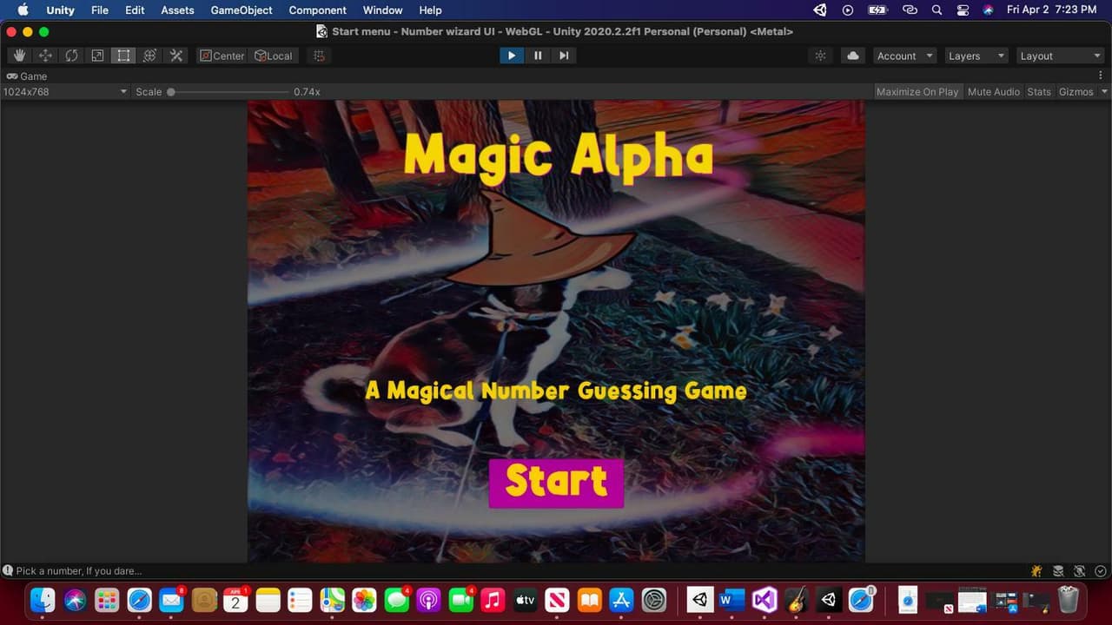
Task: Open the Component menu
Action: [x=317, y=10]
